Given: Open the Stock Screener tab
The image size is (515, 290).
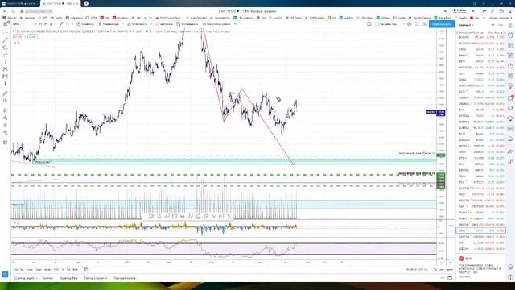Looking at the screenshot, I should click(25, 278).
